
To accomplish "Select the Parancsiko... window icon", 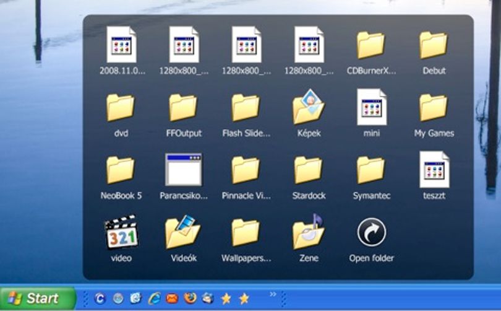I will 184,170.
